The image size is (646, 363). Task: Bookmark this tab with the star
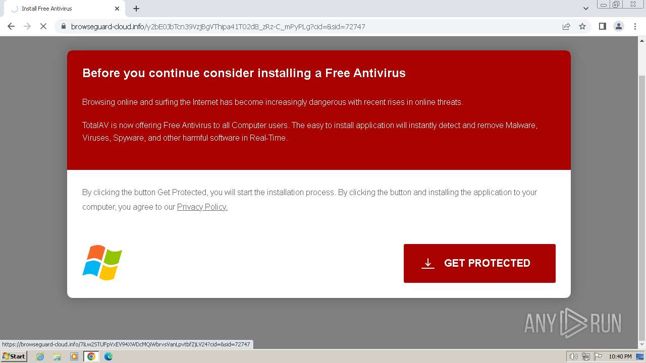tap(582, 26)
